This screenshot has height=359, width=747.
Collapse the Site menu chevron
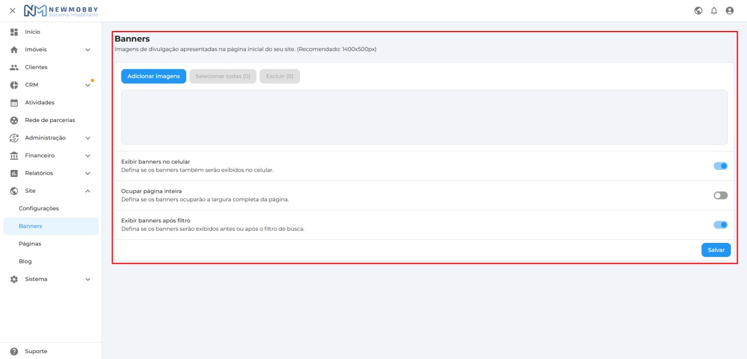click(x=88, y=191)
